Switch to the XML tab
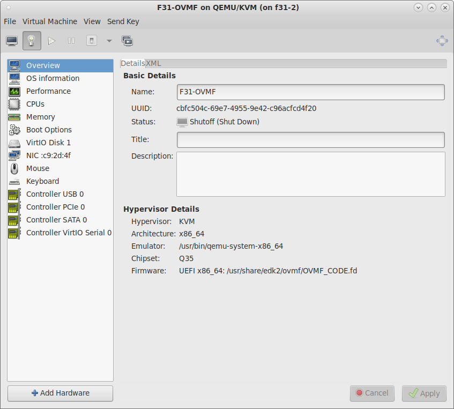Viewport: 454px width, 409px height. 154,63
